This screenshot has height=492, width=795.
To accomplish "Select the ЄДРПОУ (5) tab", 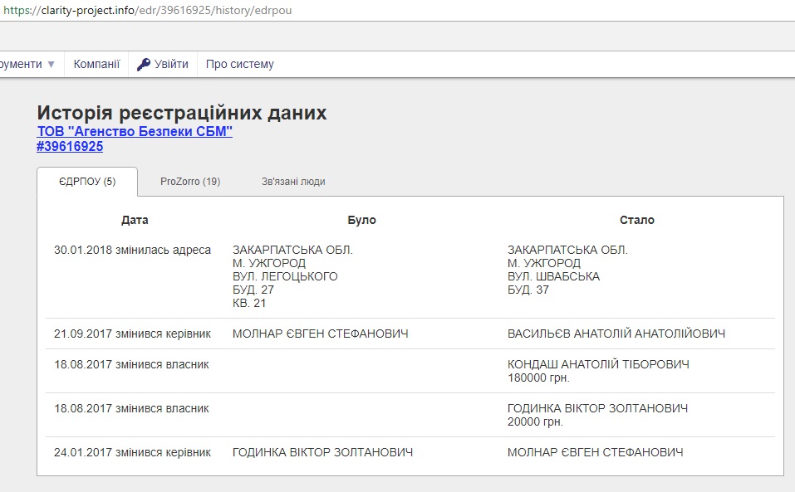I will click(x=87, y=181).
